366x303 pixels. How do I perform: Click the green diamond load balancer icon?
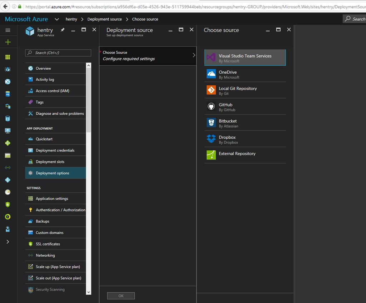(8, 143)
